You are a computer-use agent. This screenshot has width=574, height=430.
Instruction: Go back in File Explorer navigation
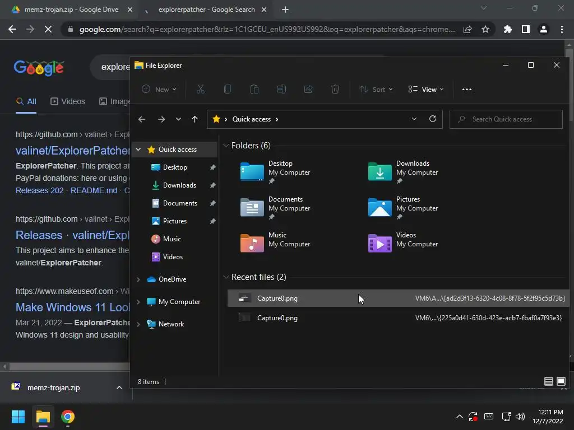[142, 119]
